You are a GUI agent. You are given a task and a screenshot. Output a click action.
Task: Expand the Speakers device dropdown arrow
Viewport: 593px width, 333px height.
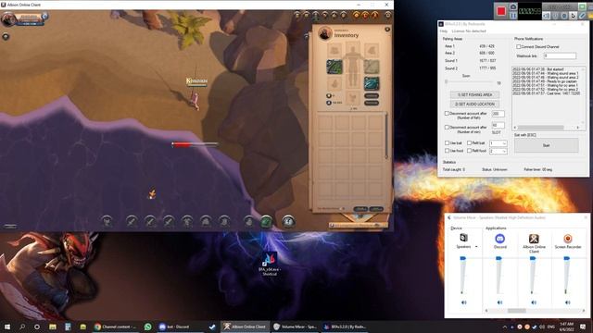pyautogui.click(x=476, y=247)
